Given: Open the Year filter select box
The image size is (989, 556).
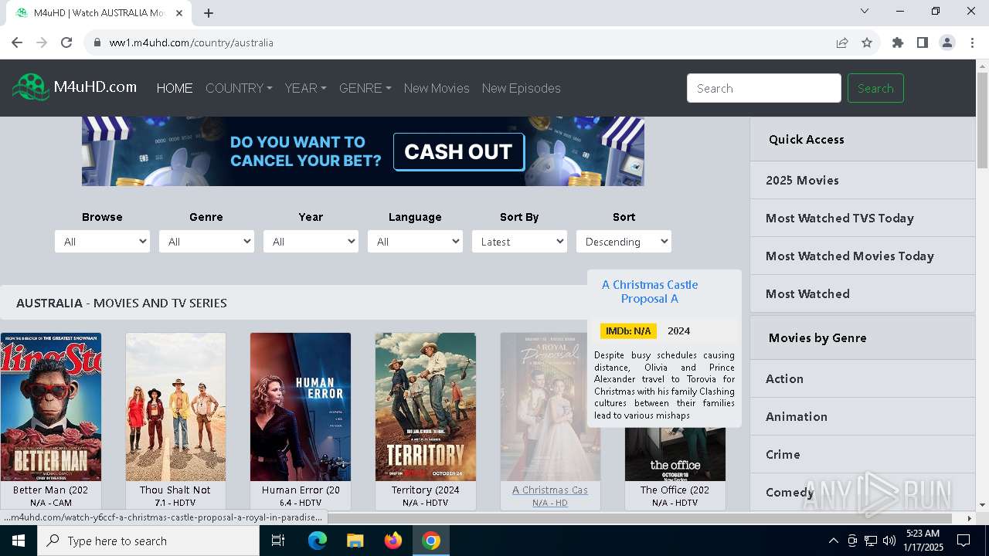Looking at the screenshot, I should (311, 242).
